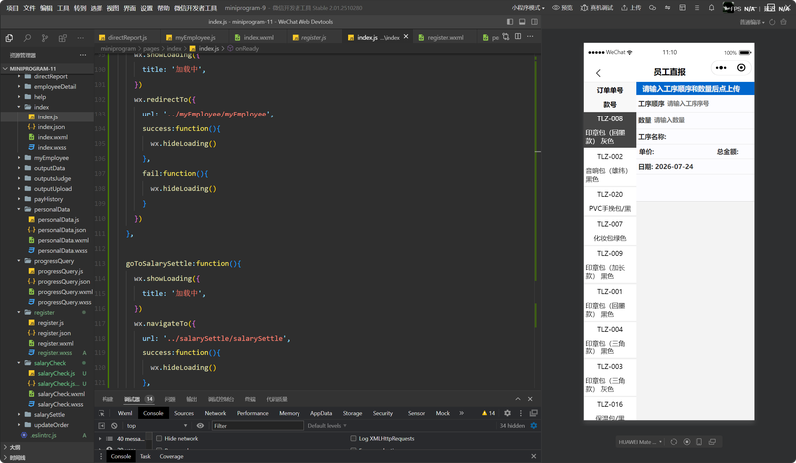Open salaryCheck.js in the file tree
Image resolution: width=796 pixels, height=463 pixels.
(x=56, y=373)
